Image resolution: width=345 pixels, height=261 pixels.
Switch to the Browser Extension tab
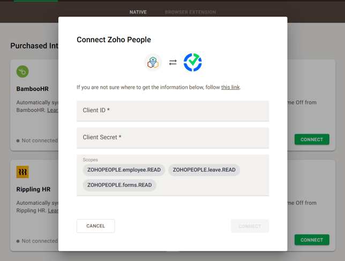pyautogui.click(x=190, y=12)
